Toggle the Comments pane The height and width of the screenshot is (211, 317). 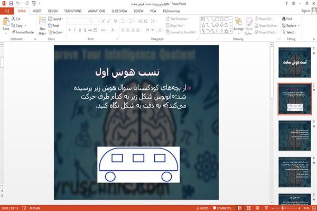click(222, 208)
